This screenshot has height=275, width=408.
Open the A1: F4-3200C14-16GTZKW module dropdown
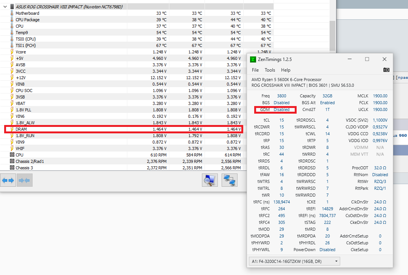[294, 261]
